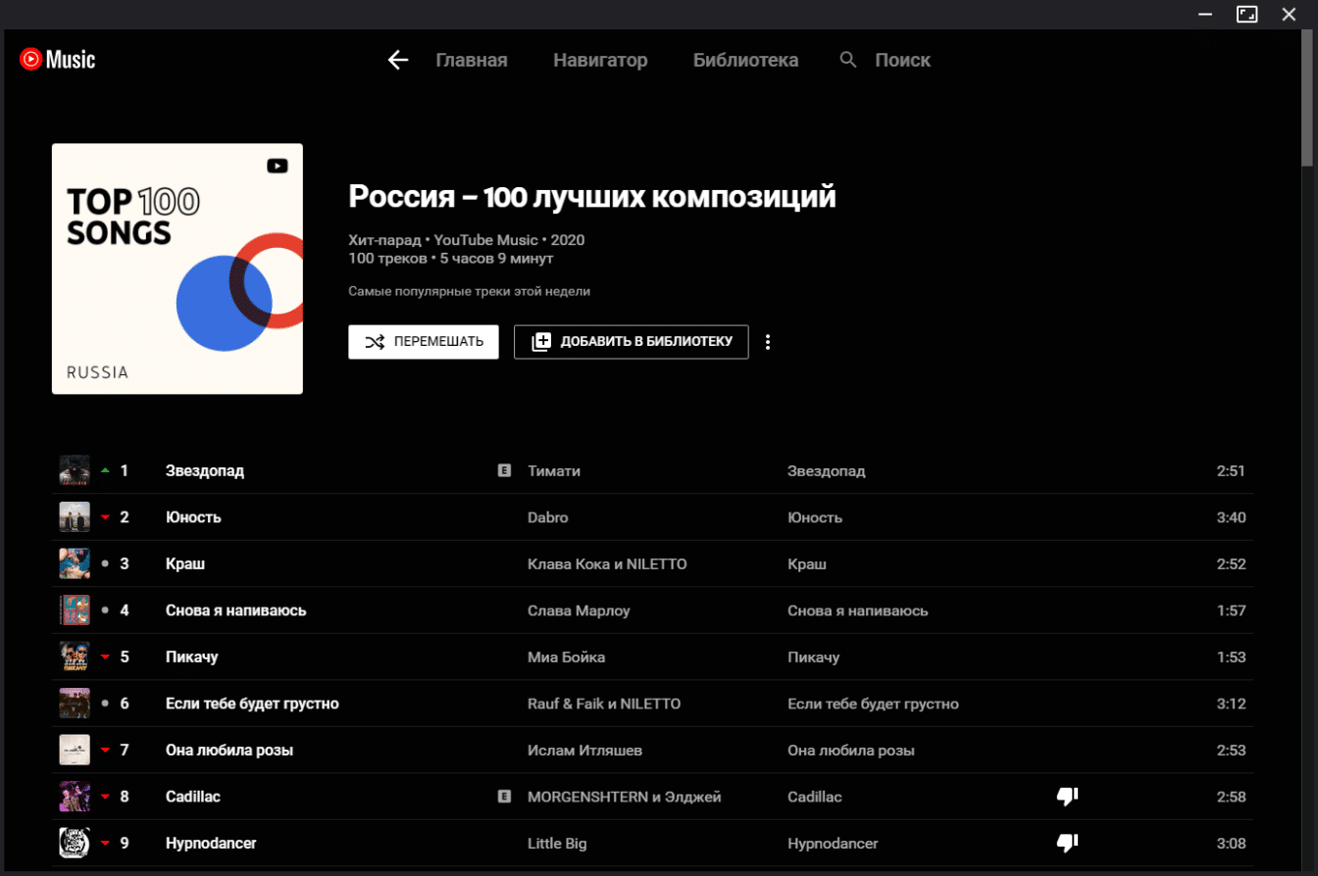The width and height of the screenshot is (1318, 876).
Task: Click the Поиск search field
Action: coord(902,61)
